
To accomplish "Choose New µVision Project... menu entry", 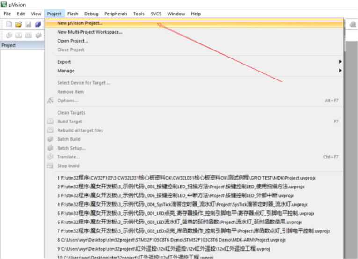I will tap(80, 23).
